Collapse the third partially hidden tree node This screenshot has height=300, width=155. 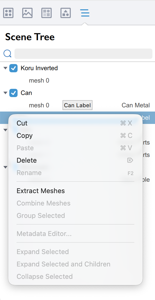5,130
